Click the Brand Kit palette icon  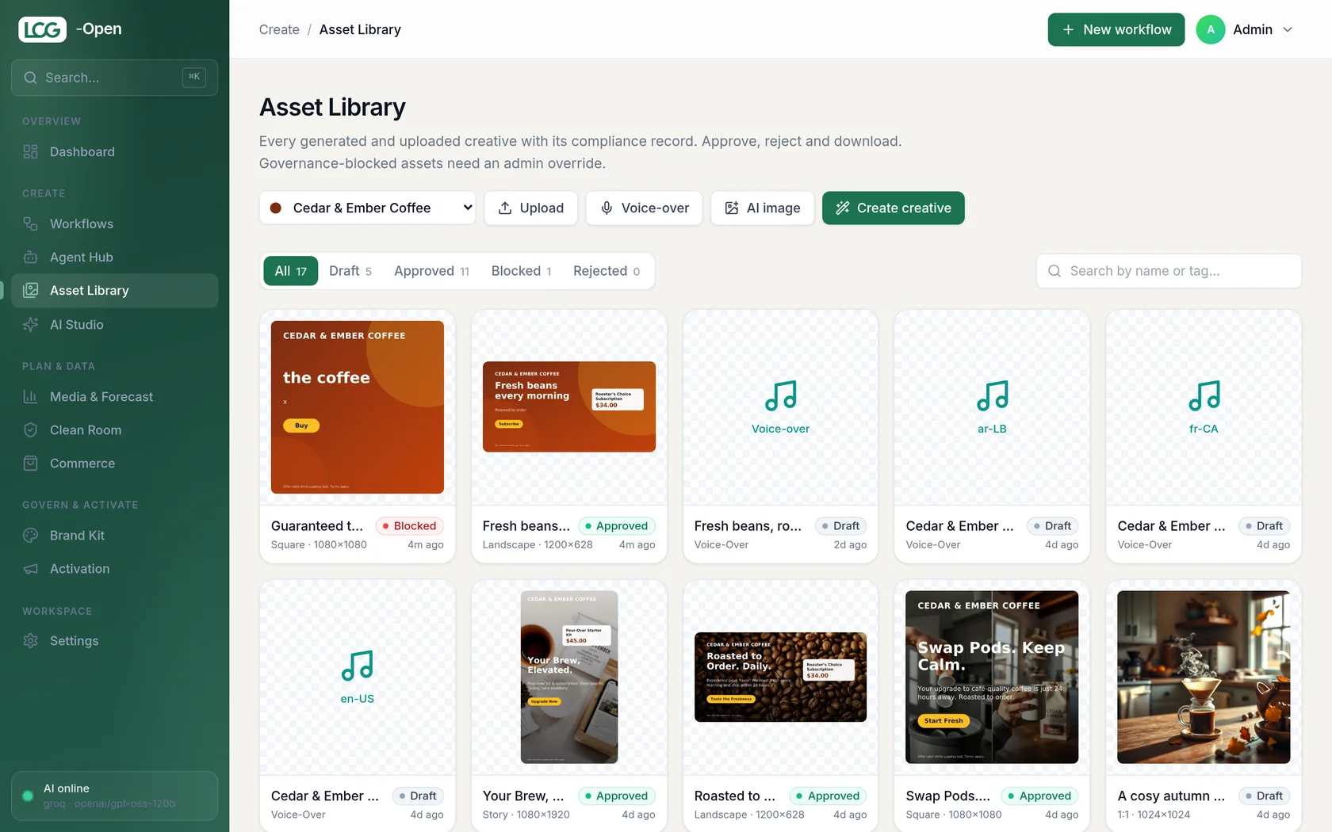pos(31,535)
